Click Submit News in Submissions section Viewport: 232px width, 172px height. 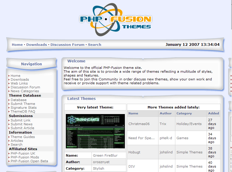(x=22, y=124)
